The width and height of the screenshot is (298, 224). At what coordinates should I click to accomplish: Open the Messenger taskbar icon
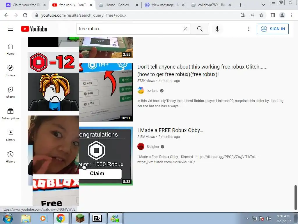[115, 218]
